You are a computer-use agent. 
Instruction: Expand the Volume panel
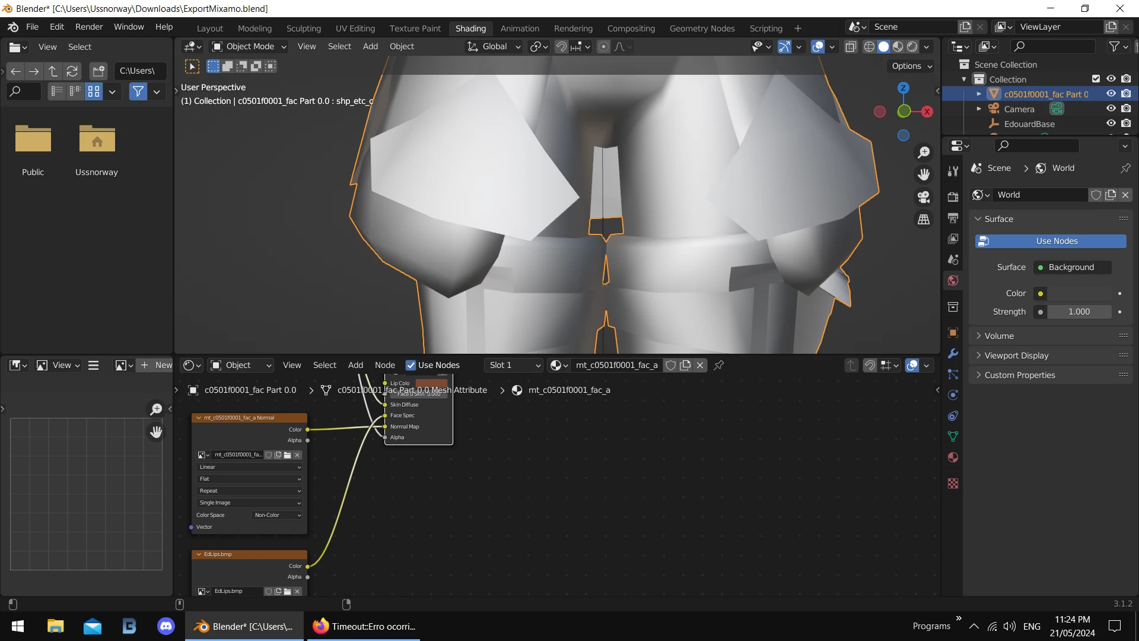click(x=999, y=336)
